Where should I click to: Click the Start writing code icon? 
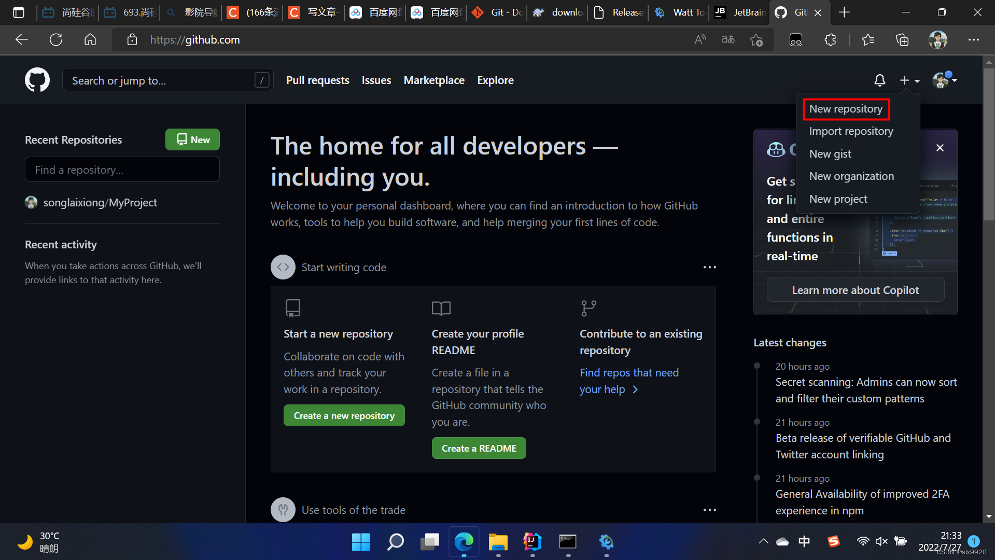283,267
